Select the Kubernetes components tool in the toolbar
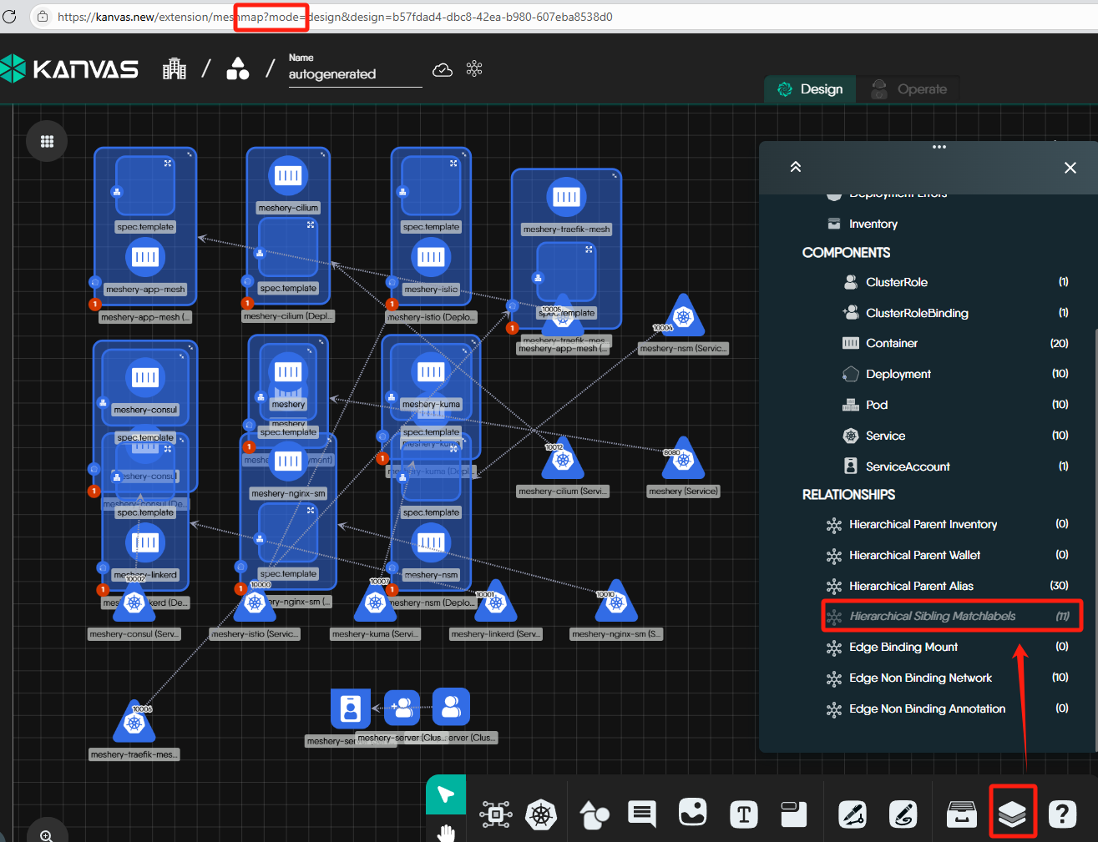This screenshot has width=1098, height=842. 541,814
